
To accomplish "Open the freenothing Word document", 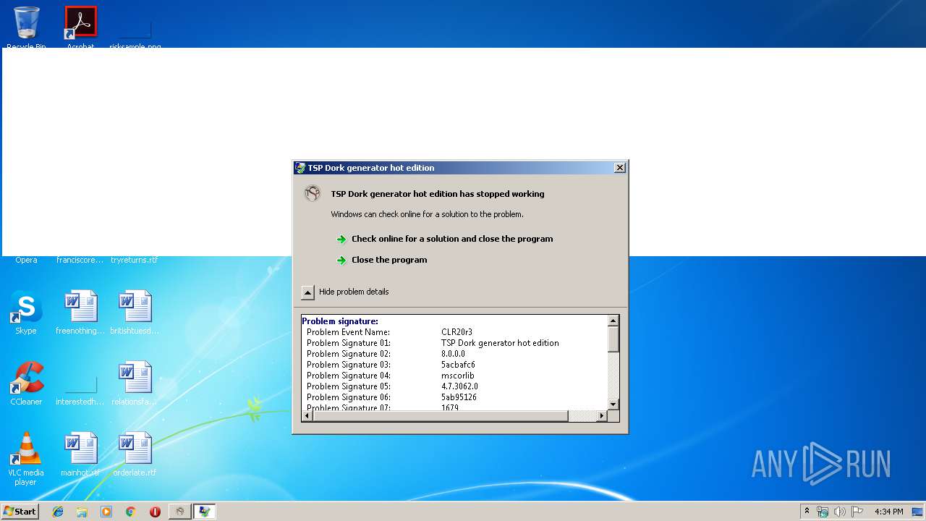I will coord(80,312).
